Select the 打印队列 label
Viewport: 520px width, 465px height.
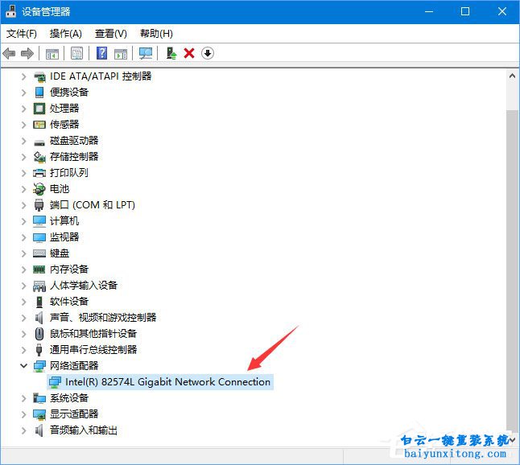coord(69,173)
